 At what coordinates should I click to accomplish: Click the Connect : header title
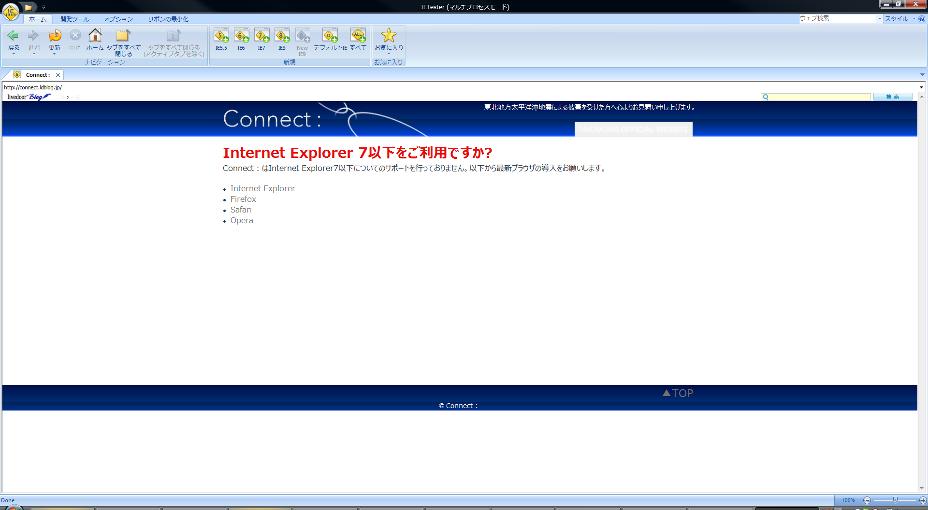click(272, 119)
